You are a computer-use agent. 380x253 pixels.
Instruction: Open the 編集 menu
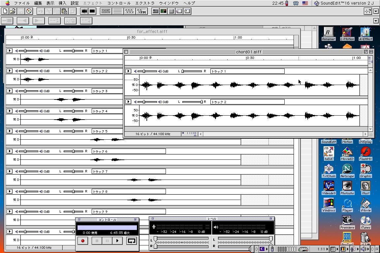tap(38, 3)
